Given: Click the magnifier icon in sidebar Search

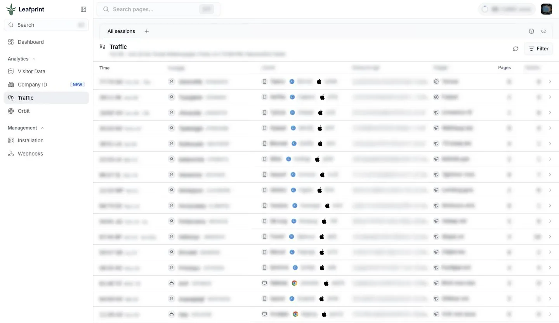Looking at the screenshot, I should 11,25.
